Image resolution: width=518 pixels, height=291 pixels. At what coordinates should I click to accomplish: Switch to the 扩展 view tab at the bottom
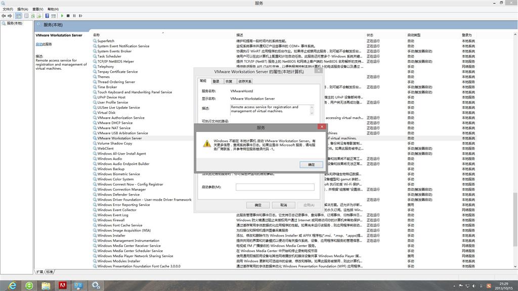[39, 272]
